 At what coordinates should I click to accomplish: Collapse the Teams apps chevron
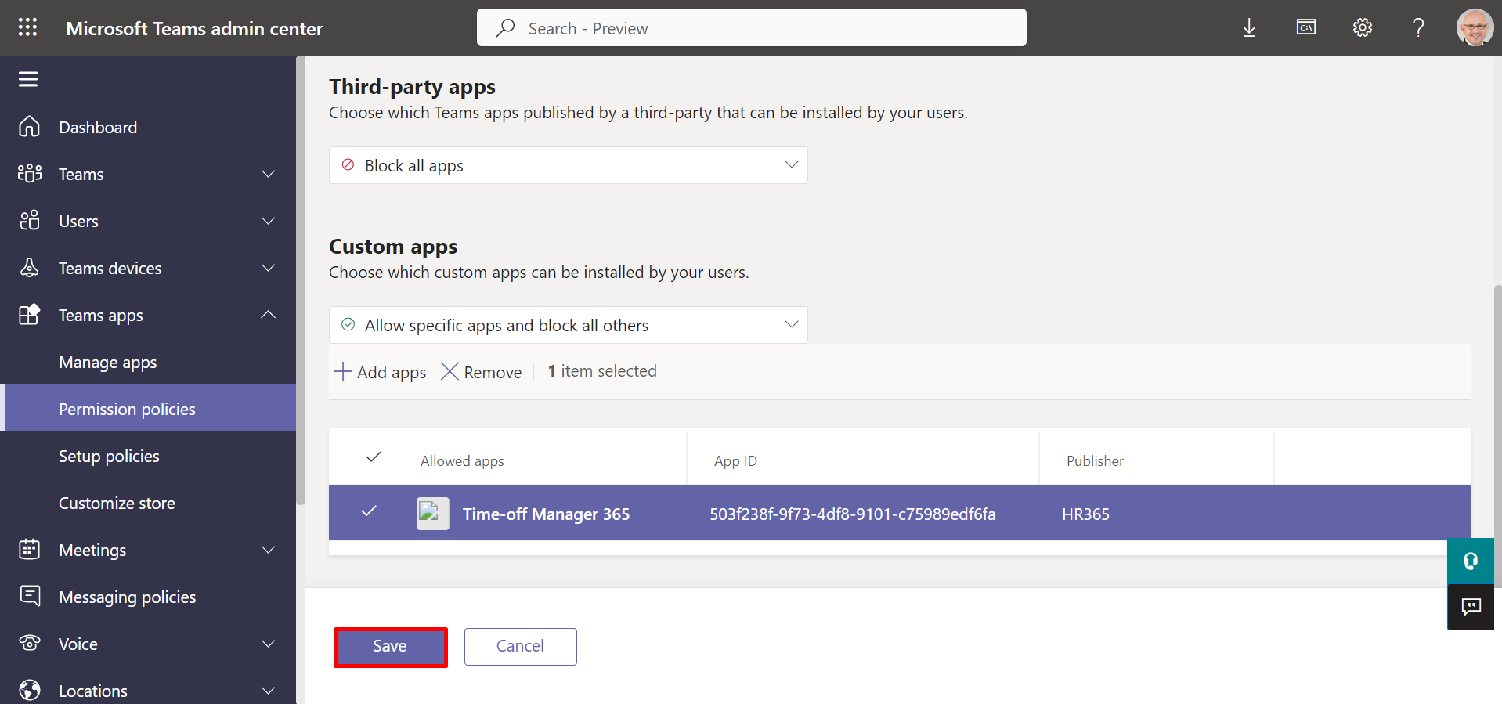268,315
